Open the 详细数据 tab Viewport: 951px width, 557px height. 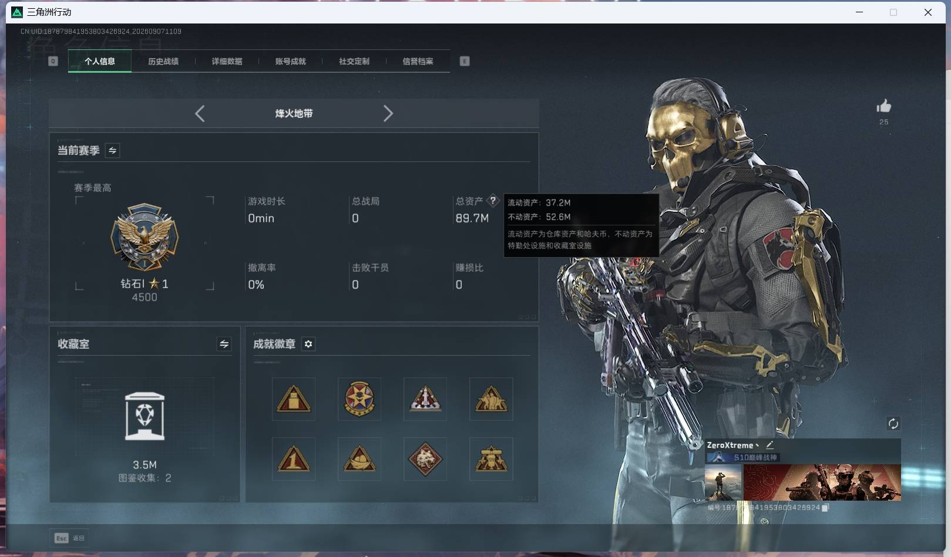click(x=227, y=61)
